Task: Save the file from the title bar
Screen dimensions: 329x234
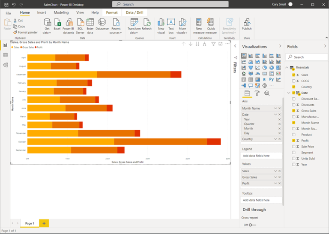Action: (6, 4)
